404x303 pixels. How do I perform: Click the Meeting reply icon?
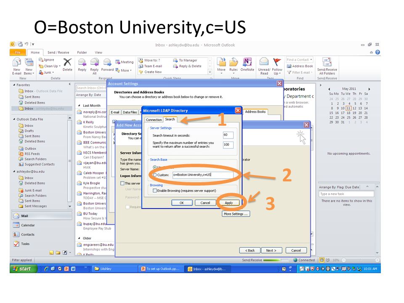[118, 62]
